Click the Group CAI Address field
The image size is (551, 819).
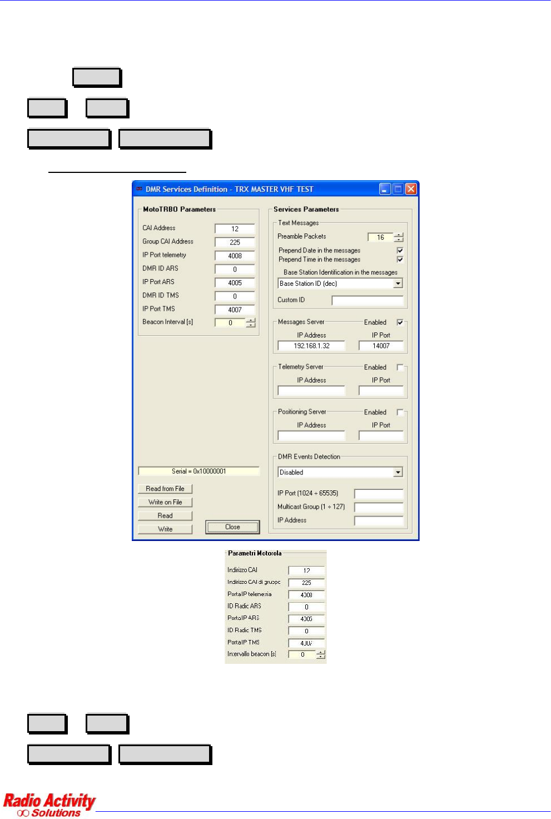[x=235, y=242]
